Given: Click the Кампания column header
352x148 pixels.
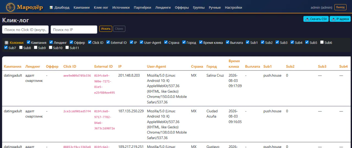Looking at the screenshot, I should (13, 66).
